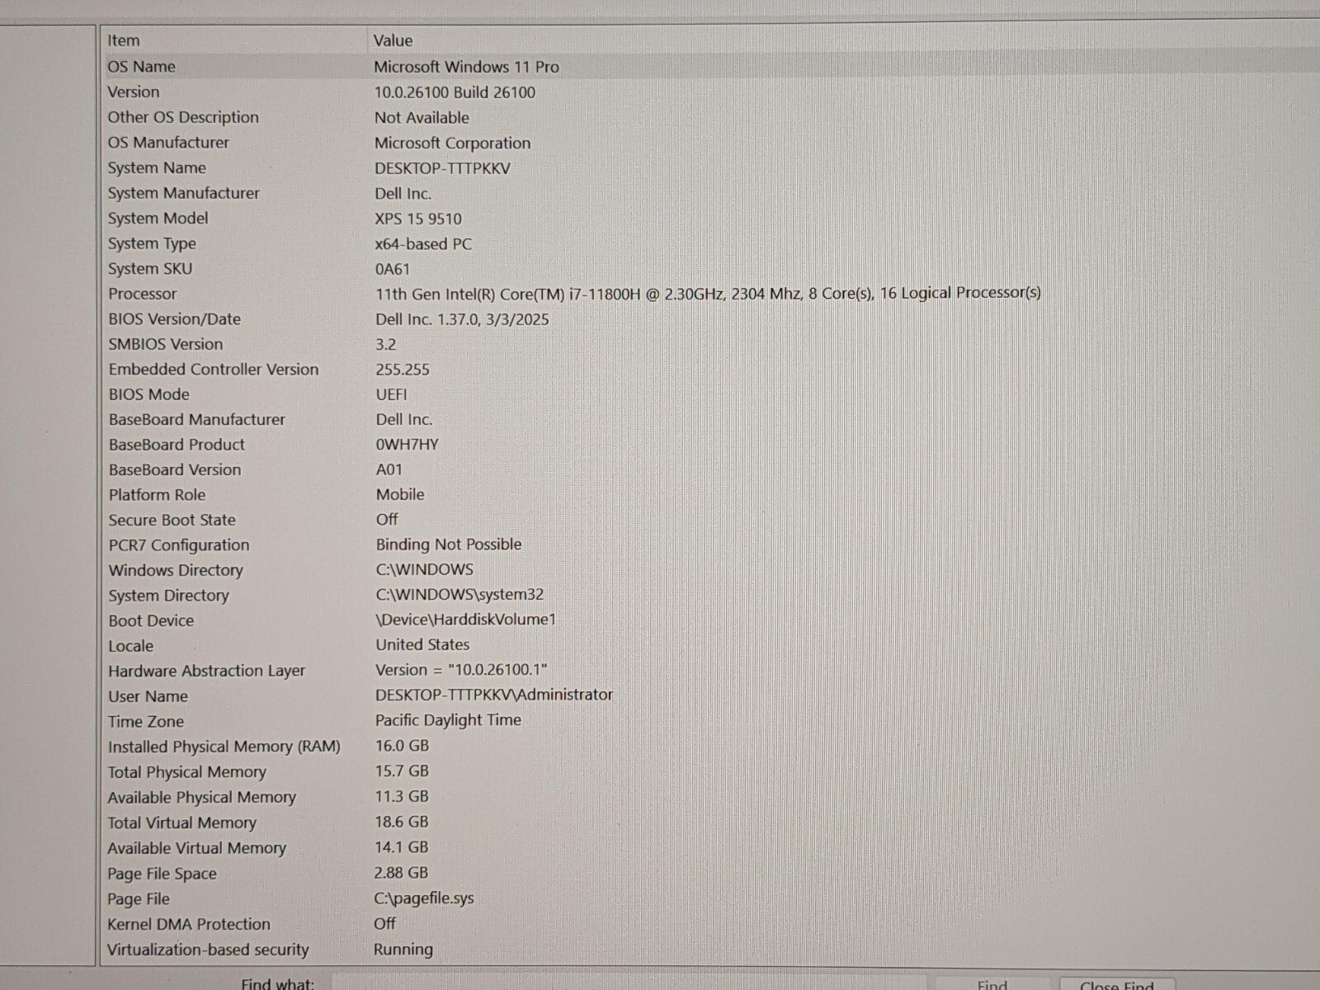This screenshot has height=990, width=1320.
Task: Select the System Name row
Action: (709, 167)
